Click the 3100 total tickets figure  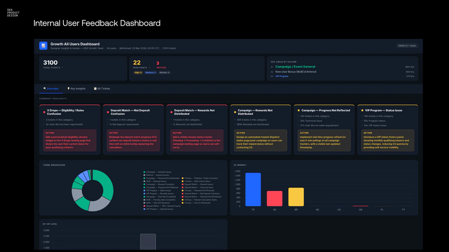pyautogui.click(x=51, y=63)
